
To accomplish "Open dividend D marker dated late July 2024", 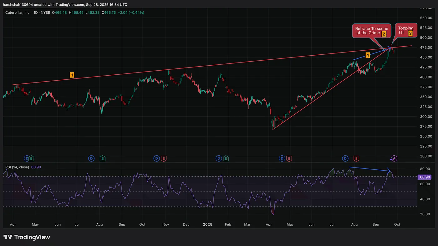I will pyautogui.click(x=91, y=158).
